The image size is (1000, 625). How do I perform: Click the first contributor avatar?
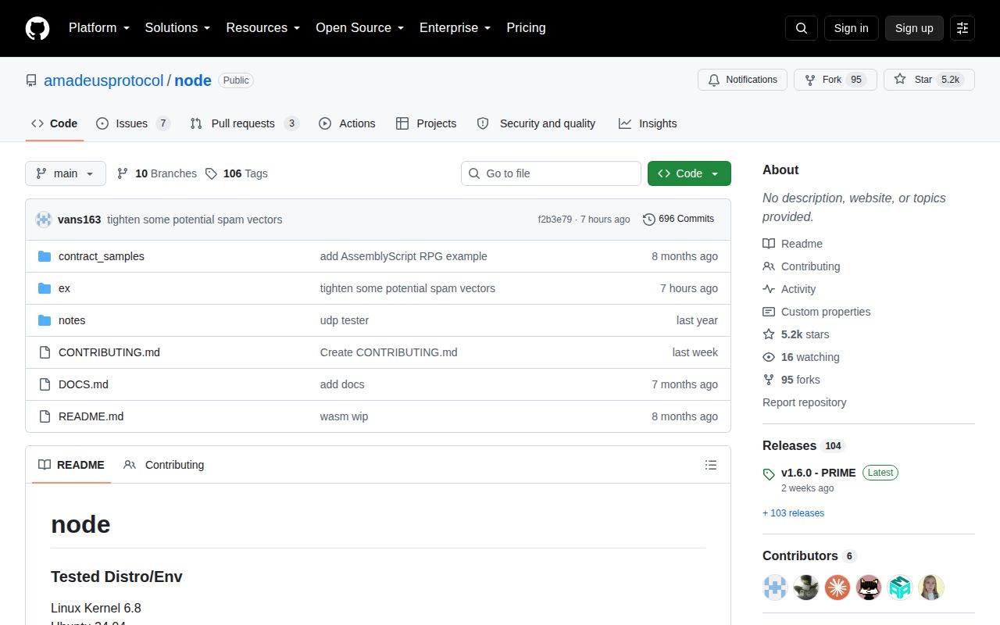click(775, 587)
